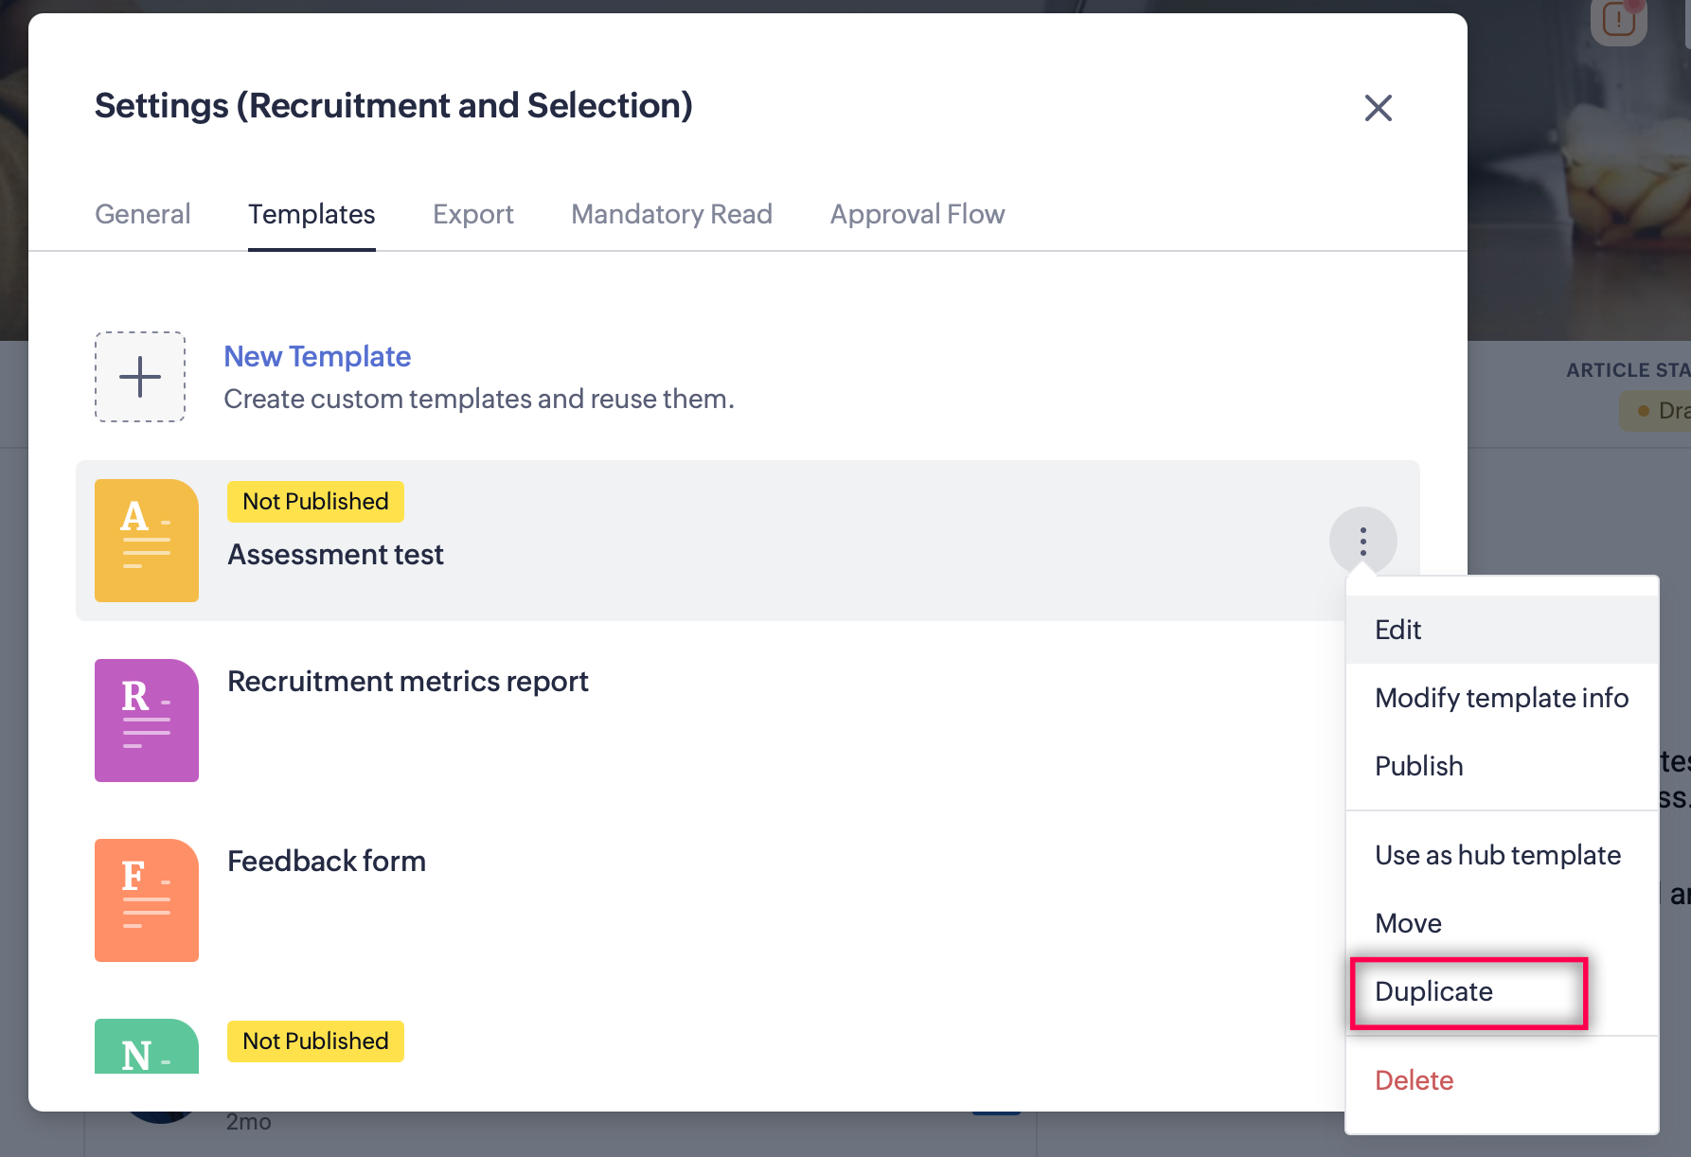
Task: Open the Export tab
Action: pyautogui.click(x=473, y=215)
